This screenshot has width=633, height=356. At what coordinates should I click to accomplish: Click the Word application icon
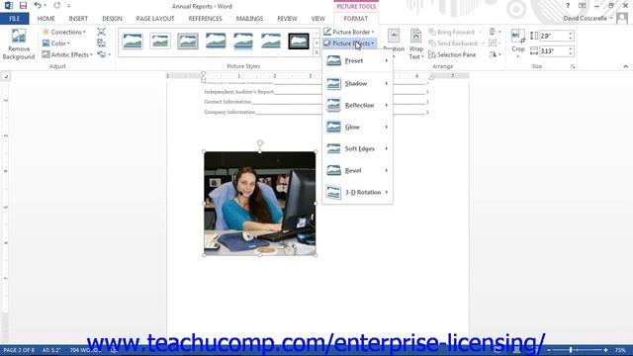(9, 6)
